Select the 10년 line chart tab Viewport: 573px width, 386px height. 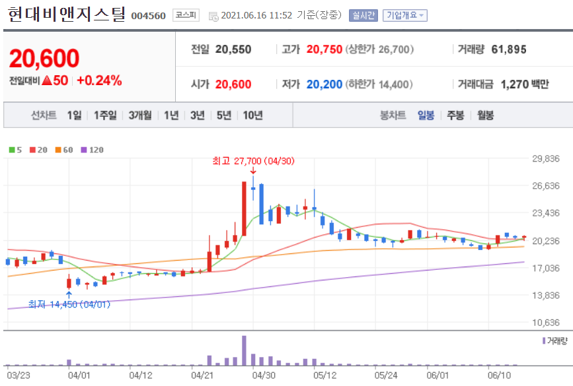253,115
